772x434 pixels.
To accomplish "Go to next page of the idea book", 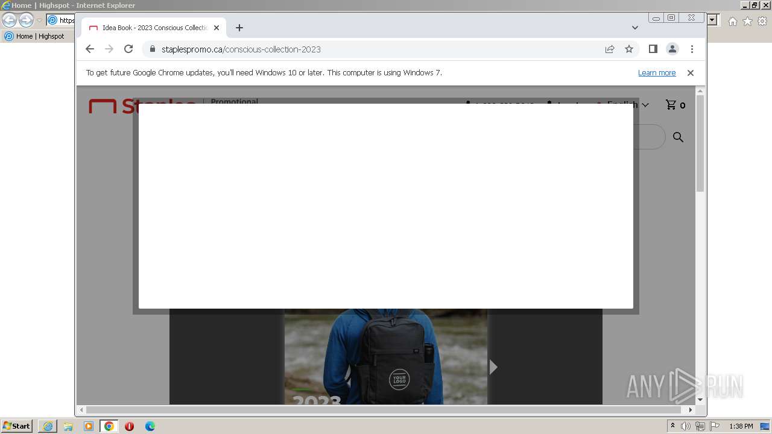I will (493, 367).
